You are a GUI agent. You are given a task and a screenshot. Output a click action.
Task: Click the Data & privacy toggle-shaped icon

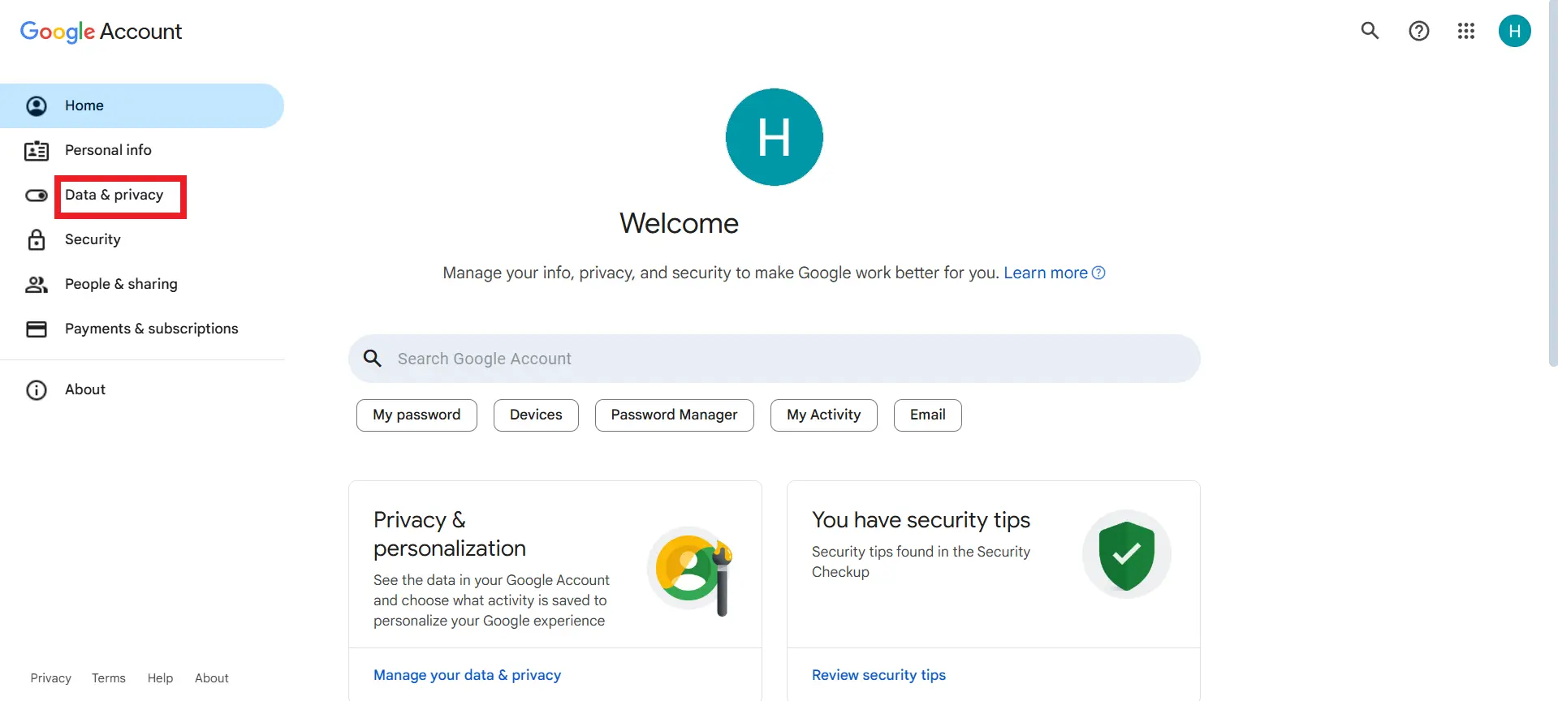[x=37, y=196]
